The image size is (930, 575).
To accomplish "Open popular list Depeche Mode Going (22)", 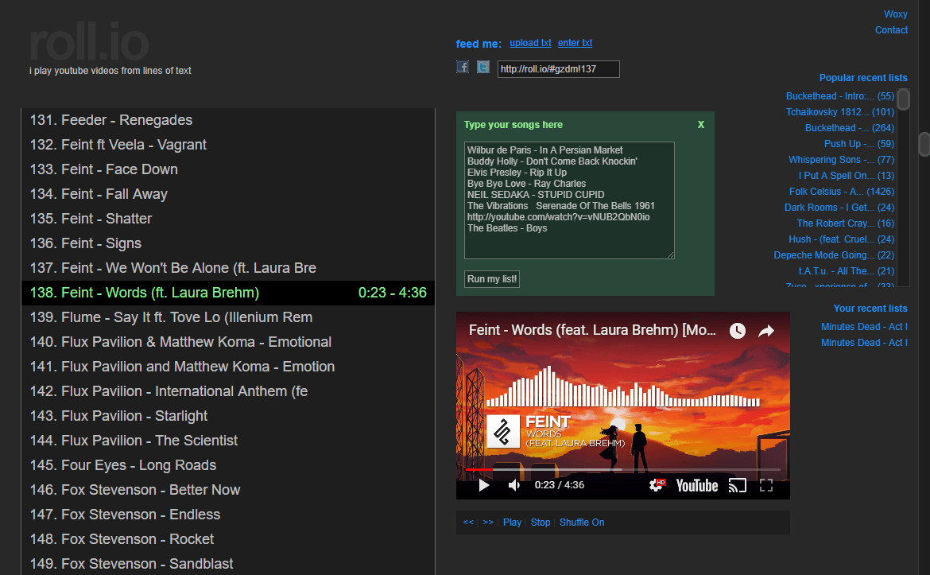I will click(x=834, y=255).
